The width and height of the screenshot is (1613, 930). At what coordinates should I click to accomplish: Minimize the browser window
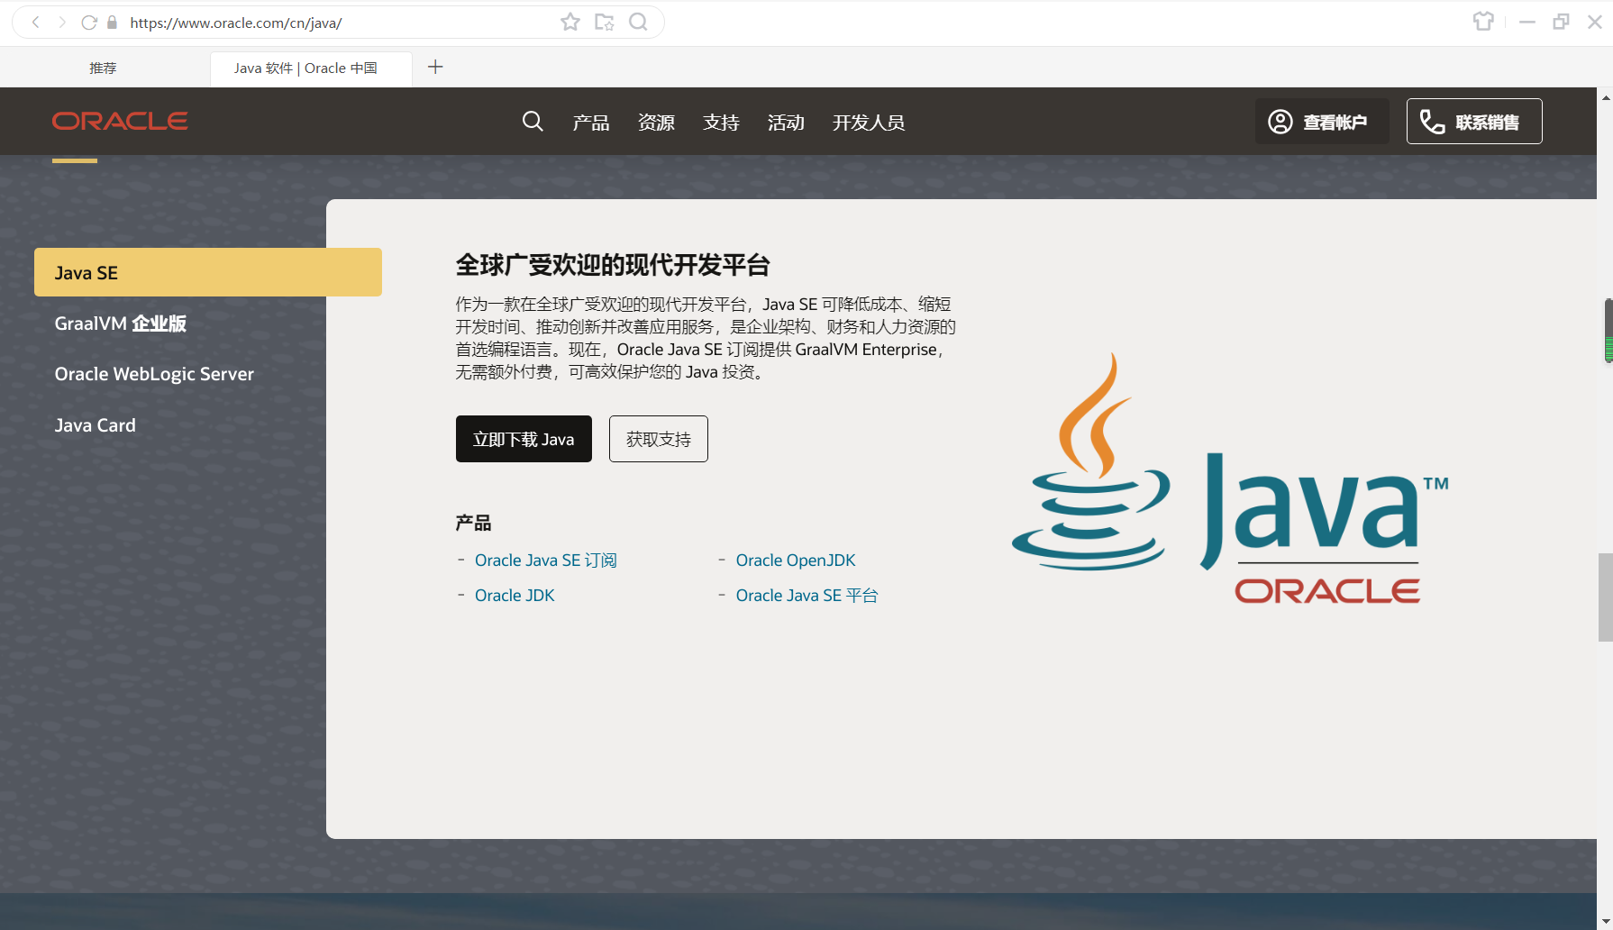1526,22
